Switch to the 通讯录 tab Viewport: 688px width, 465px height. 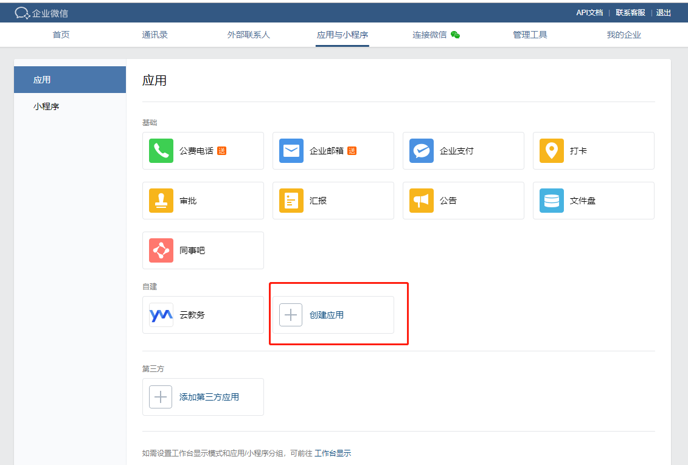click(x=155, y=35)
